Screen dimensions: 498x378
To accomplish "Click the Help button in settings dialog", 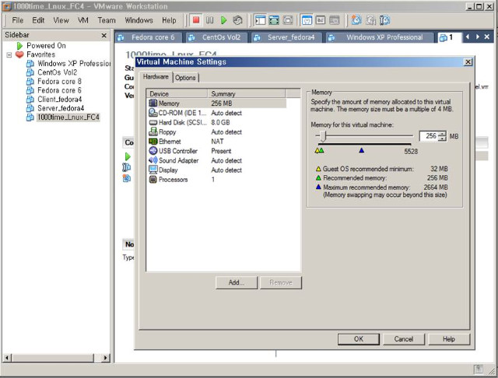I will click(449, 339).
